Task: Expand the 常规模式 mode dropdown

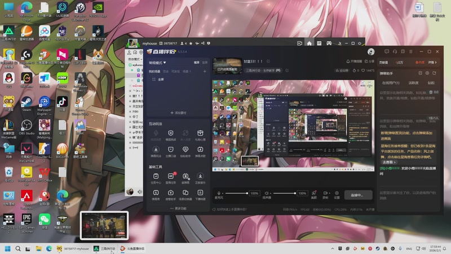Action: (x=157, y=63)
